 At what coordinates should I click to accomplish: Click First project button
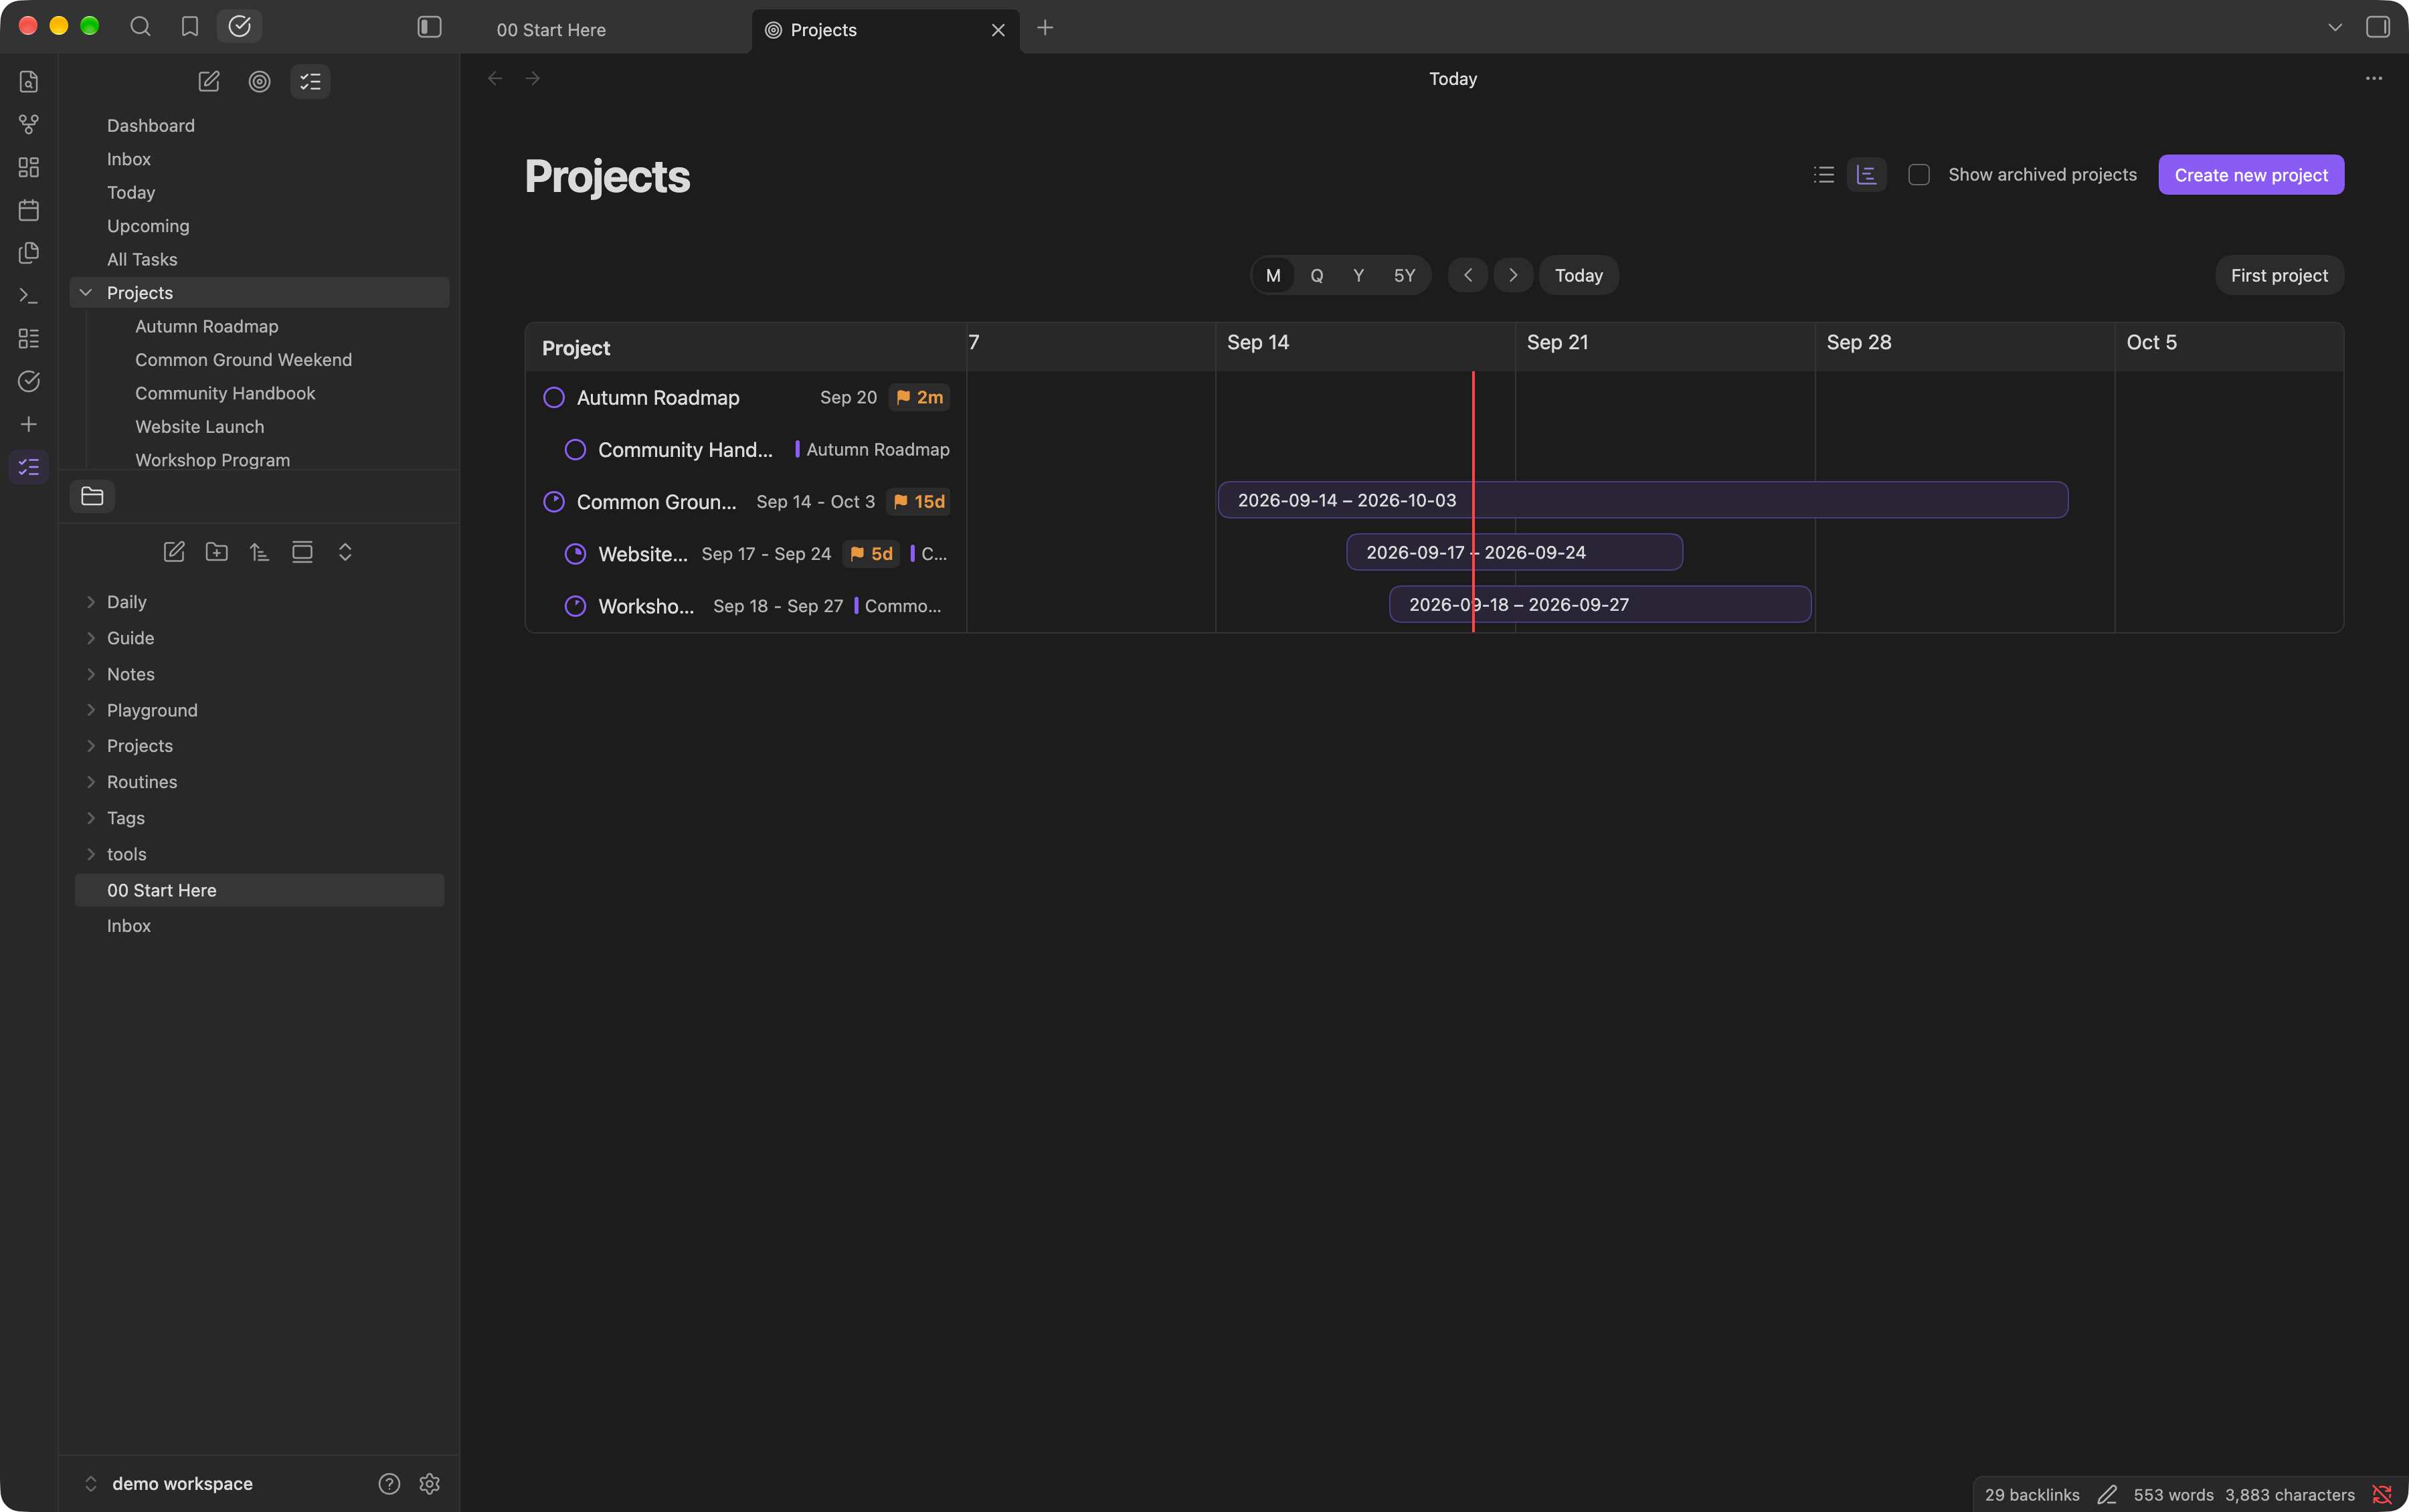[x=2279, y=276]
